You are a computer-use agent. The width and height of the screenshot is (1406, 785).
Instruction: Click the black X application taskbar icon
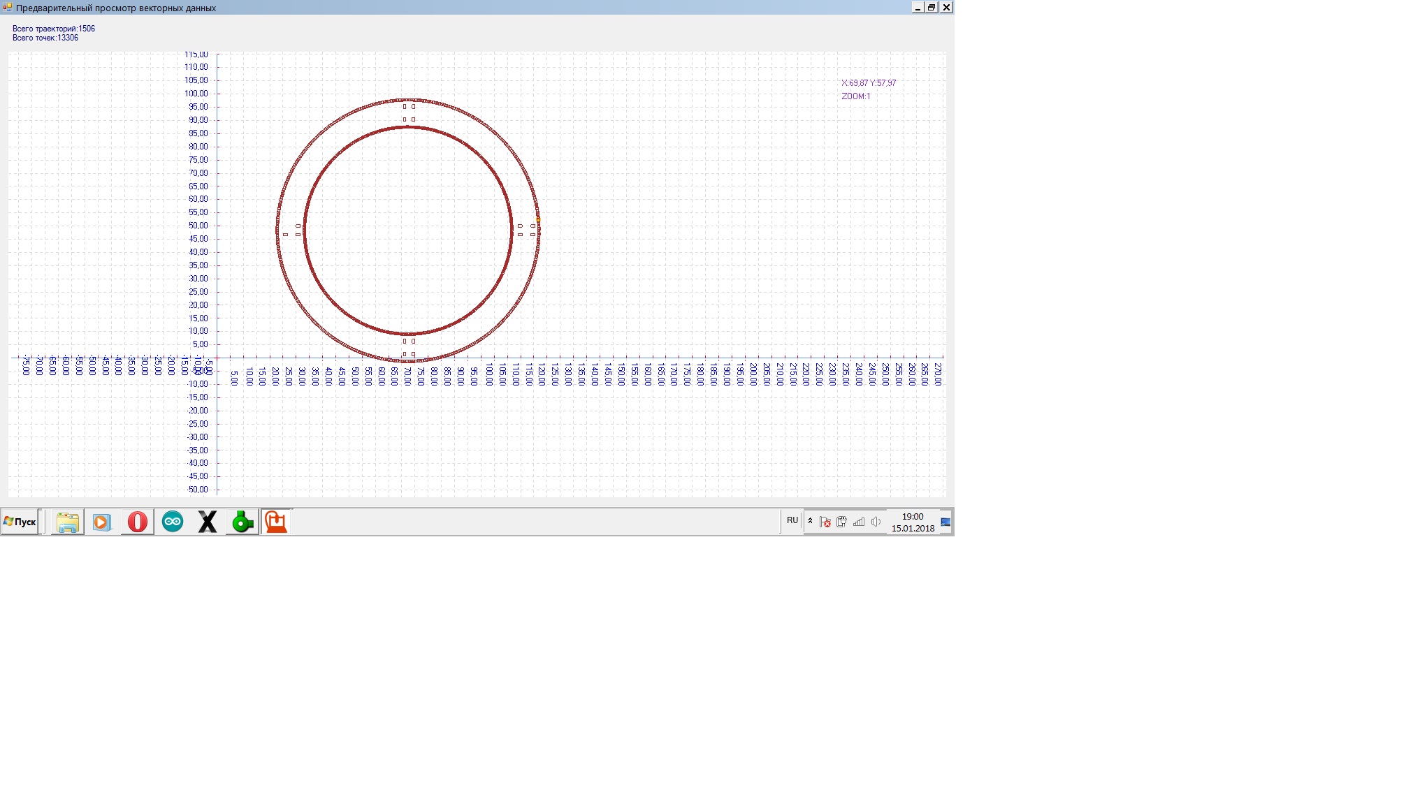pyautogui.click(x=208, y=522)
